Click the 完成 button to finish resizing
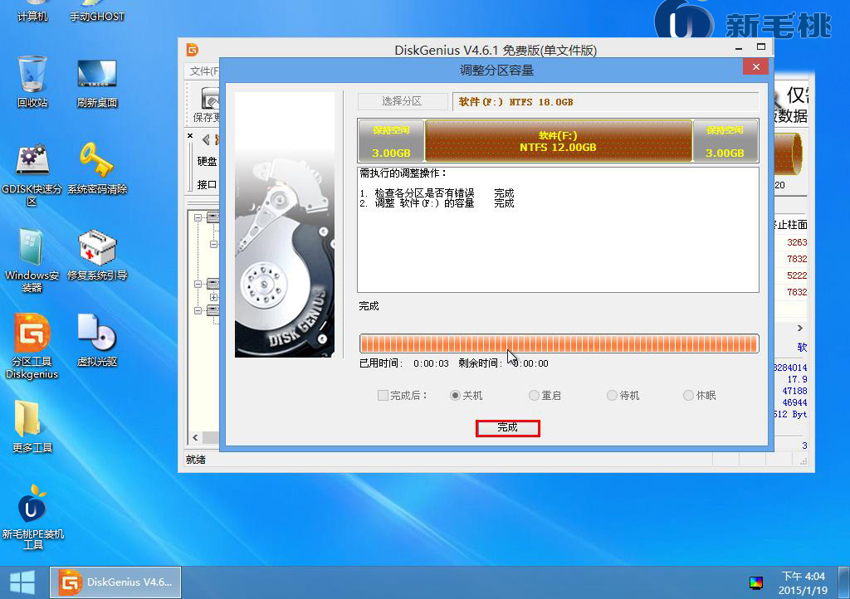 click(508, 428)
